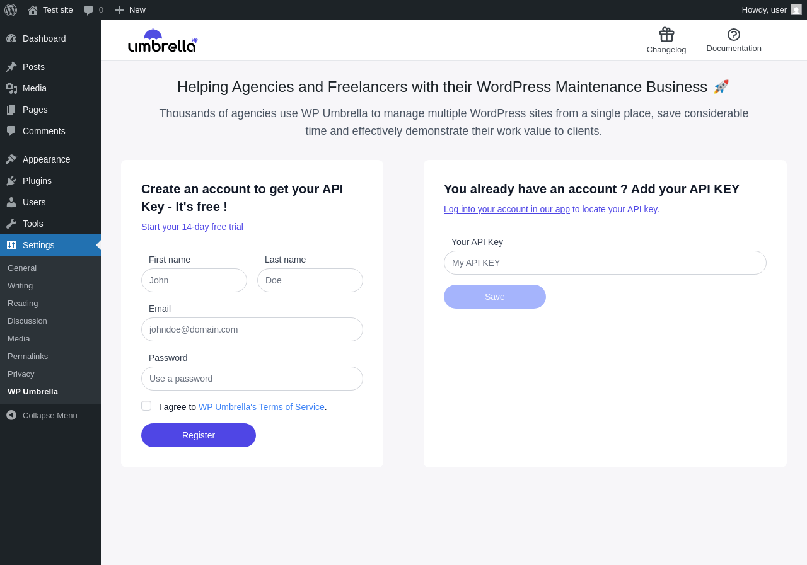The height and width of the screenshot is (565, 807).
Task: Click the 'I agree to' label text
Action: tap(177, 407)
